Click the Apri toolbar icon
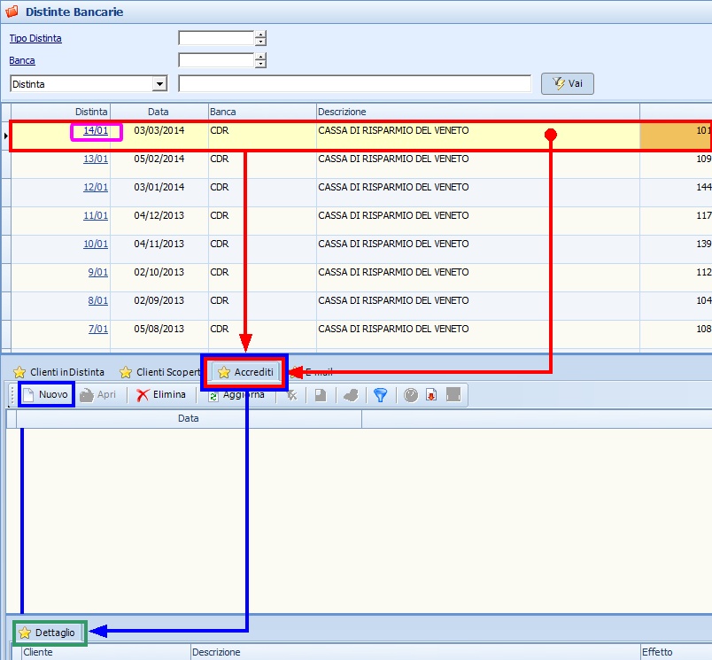This screenshot has width=712, height=660. click(98, 395)
